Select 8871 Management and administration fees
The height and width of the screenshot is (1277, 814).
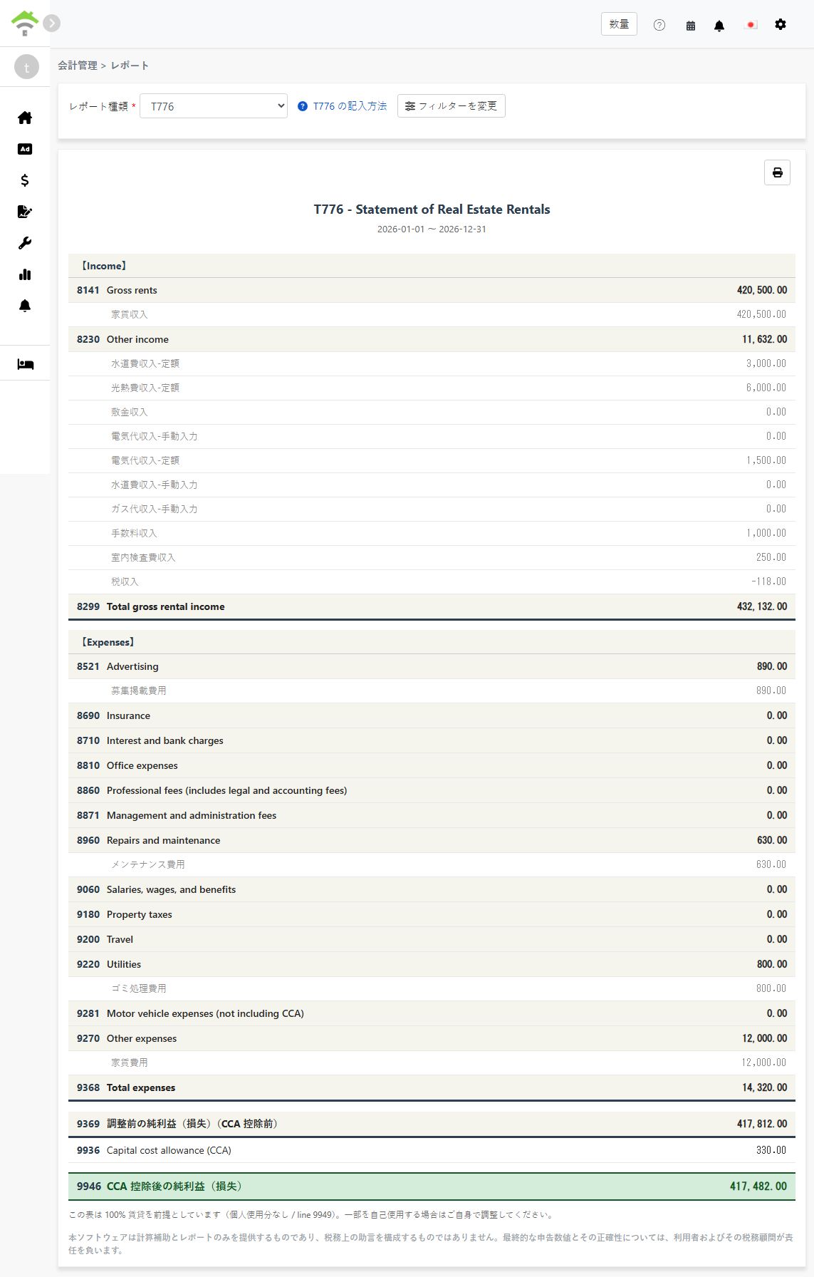432,815
